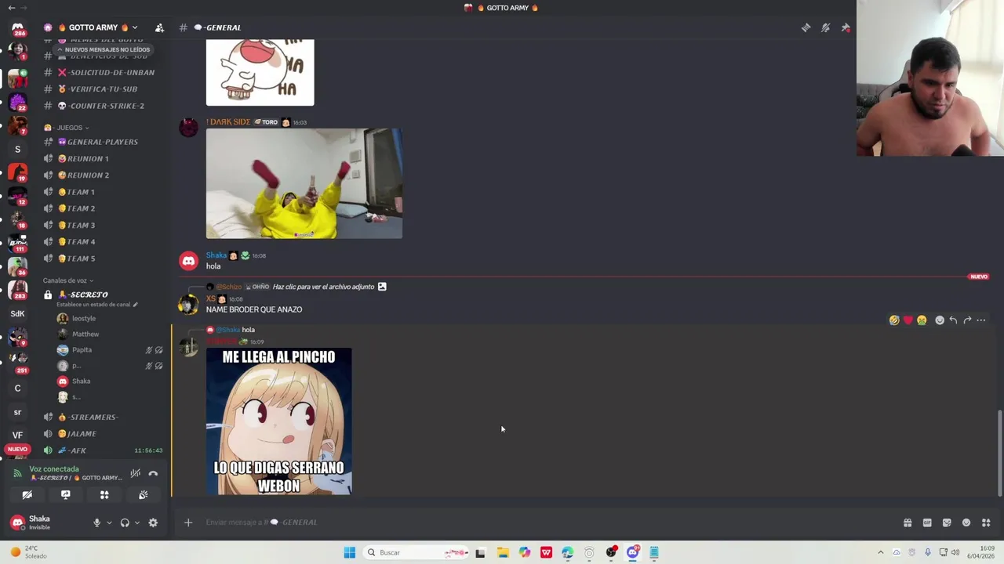
Task: Reply to the hovered message
Action: tap(953, 320)
